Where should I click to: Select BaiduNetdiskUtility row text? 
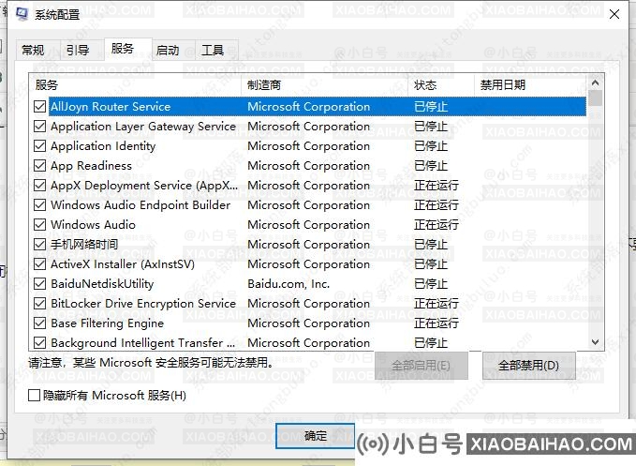click(102, 284)
